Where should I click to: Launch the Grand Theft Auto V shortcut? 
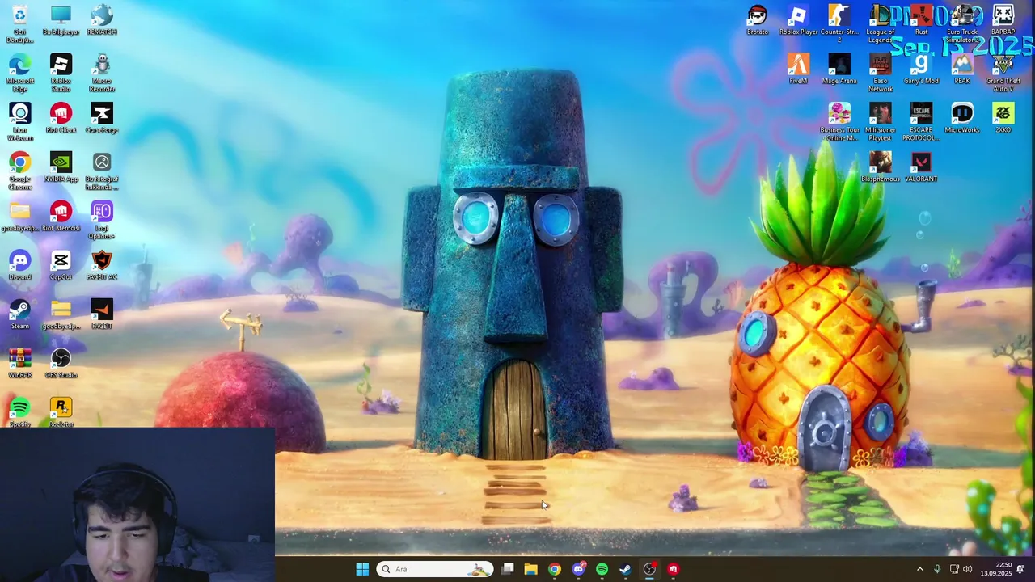click(1003, 73)
